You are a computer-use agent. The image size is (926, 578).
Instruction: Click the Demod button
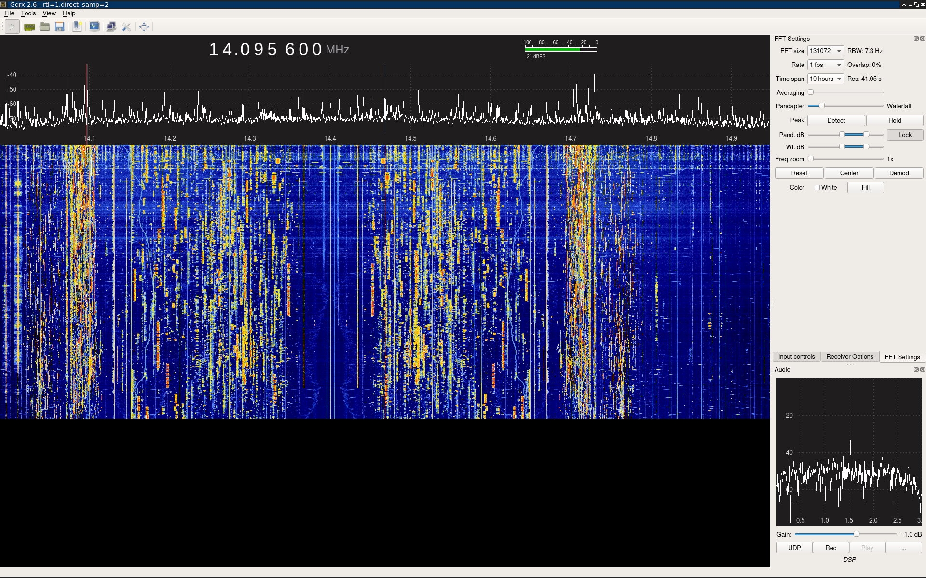pos(899,173)
